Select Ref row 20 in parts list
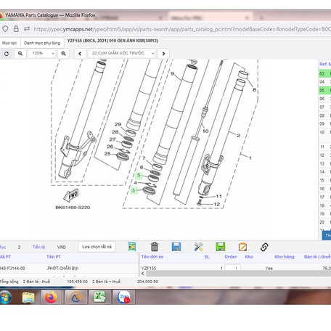 [324, 222]
